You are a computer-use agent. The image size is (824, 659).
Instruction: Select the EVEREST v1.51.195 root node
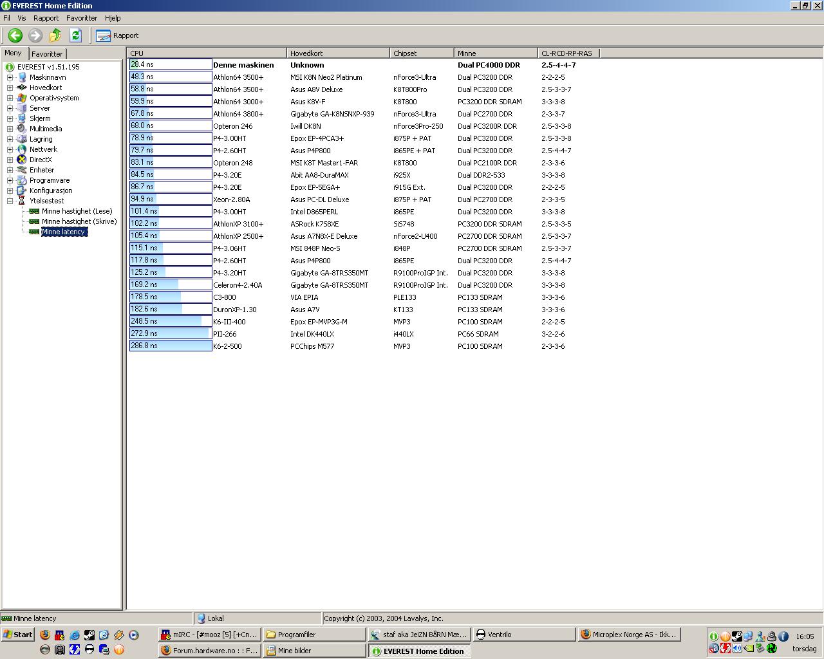[x=48, y=67]
